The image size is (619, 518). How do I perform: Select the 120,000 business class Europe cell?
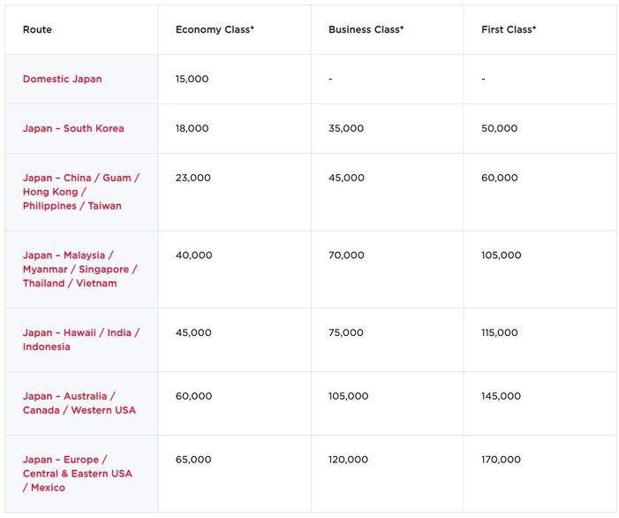click(x=349, y=460)
